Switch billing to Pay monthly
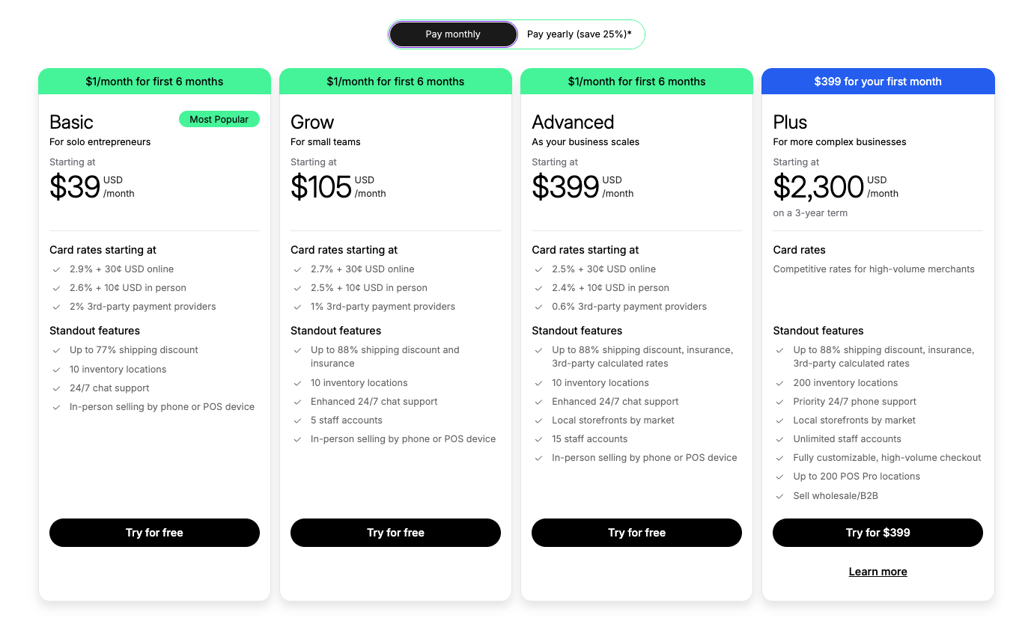Image resolution: width=1034 pixels, height=624 pixels. tap(453, 34)
